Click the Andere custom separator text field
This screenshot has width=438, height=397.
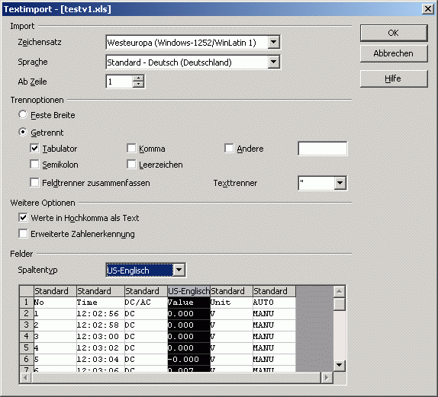323,149
